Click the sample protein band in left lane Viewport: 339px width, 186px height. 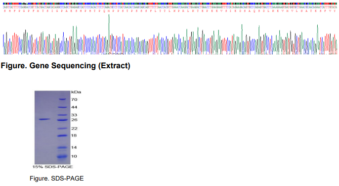(x=45, y=119)
